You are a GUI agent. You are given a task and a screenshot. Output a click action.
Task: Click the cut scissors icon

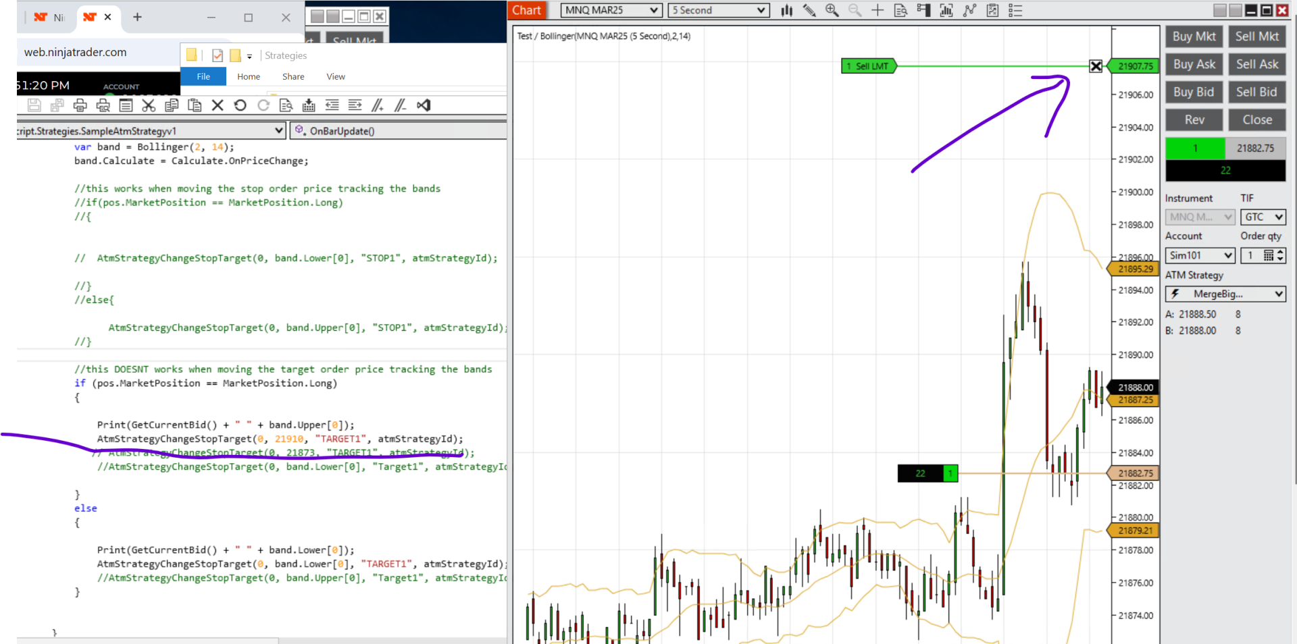(x=149, y=105)
